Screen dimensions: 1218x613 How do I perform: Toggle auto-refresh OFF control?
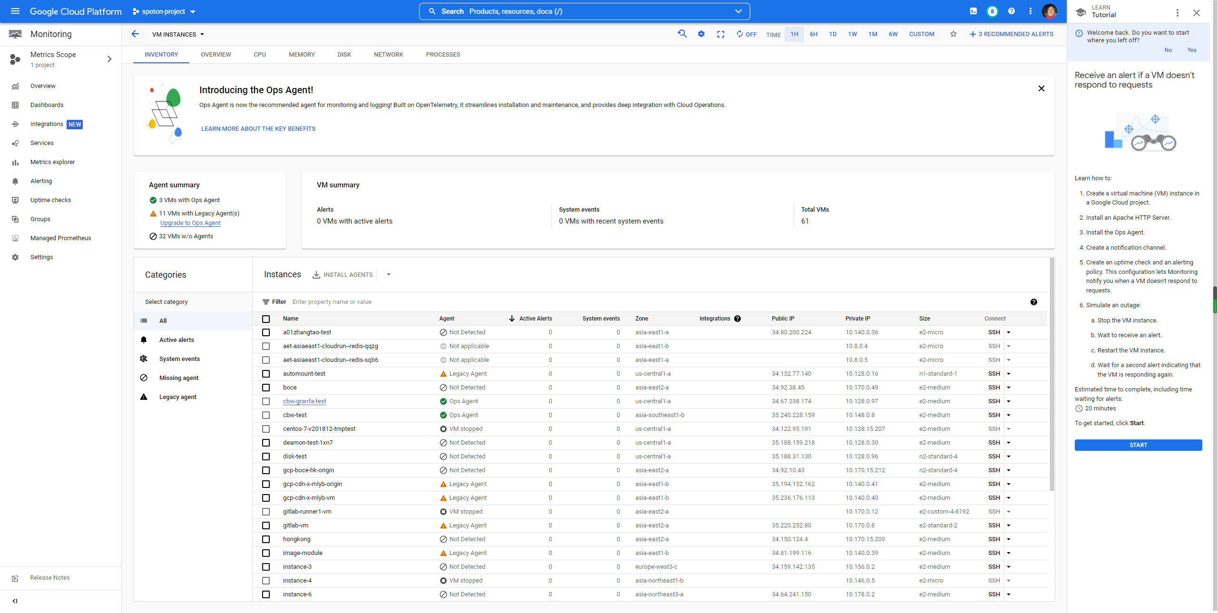[746, 34]
